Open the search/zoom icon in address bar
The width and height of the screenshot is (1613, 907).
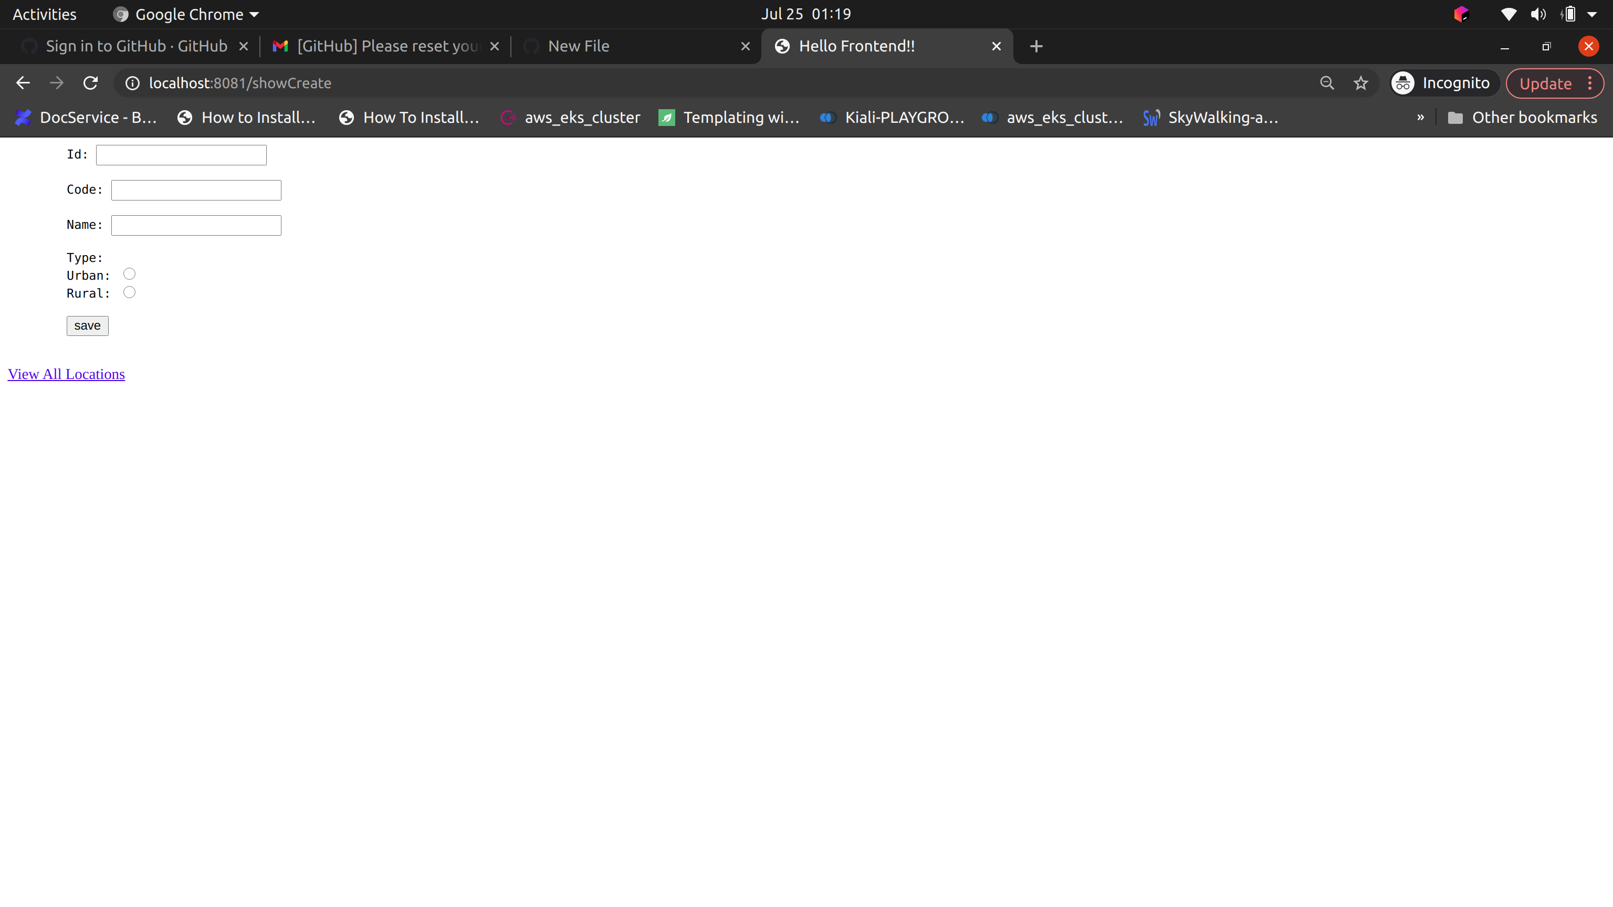coord(1326,82)
